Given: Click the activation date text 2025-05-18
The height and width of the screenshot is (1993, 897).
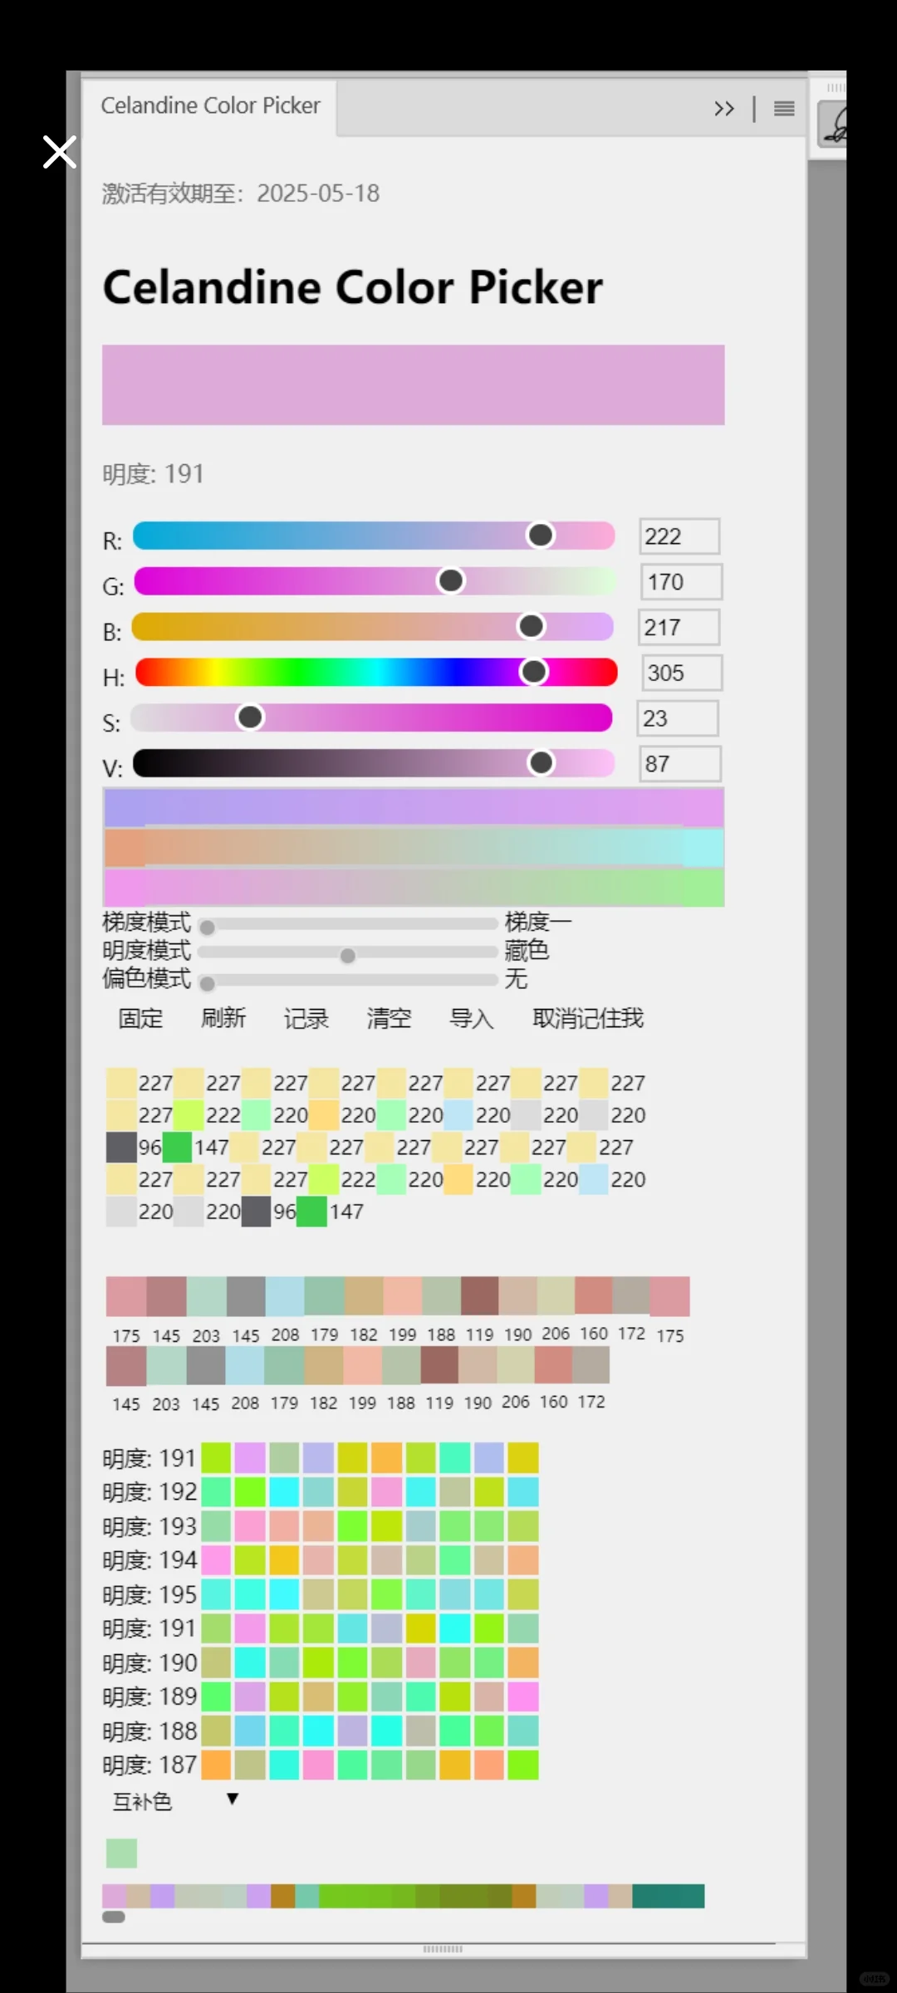Looking at the screenshot, I should 318,193.
